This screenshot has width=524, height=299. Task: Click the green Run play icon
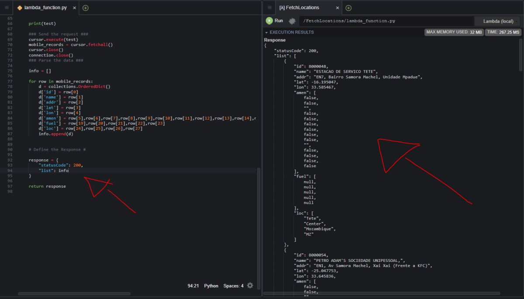coord(269,21)
